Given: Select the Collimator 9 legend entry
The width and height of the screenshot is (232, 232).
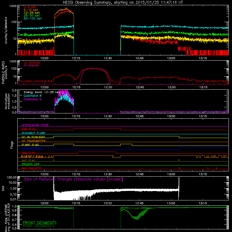Looking at the screenshot, I should coord(32,99).
